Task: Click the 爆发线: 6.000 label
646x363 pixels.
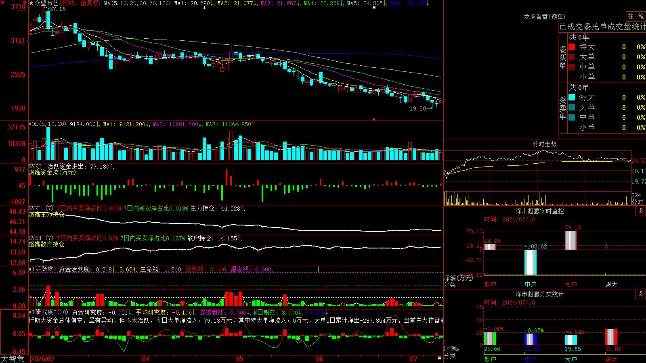Action: pyautogui.click(x=252, y=269)
